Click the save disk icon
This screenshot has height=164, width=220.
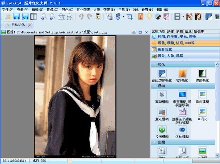(17, 17)
